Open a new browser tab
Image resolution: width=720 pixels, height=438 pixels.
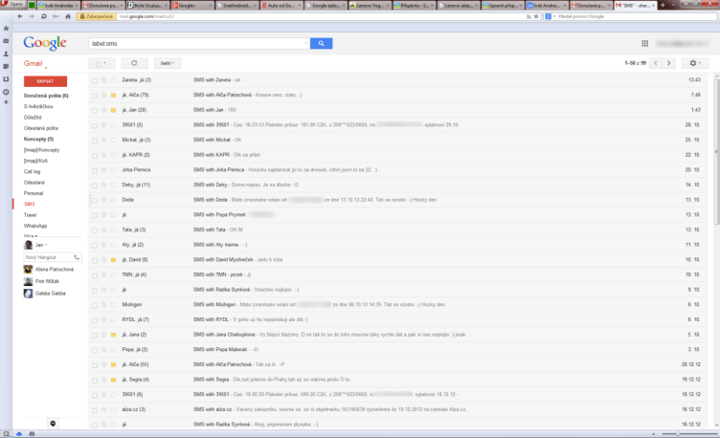point(663,6)
